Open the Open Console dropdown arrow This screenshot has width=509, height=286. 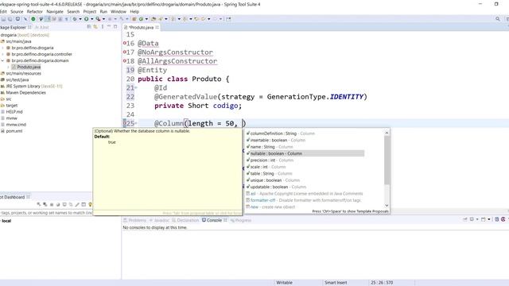point(489,219)
